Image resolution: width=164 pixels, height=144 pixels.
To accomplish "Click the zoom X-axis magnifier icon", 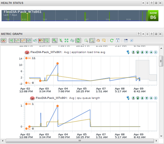I will (55, 41).
